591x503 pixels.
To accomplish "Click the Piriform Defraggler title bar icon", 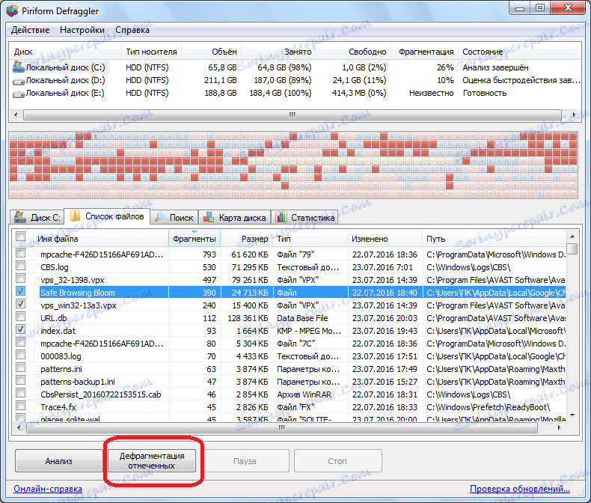I will click(12, 10).
